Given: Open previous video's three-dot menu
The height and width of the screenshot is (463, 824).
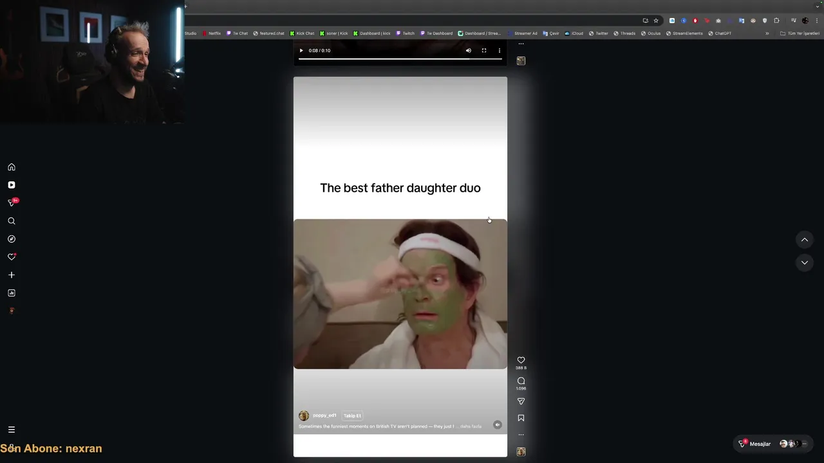Looking at the screenshot, I should (500, 50).
